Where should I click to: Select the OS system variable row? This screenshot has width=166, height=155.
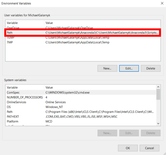click(81, 107)
